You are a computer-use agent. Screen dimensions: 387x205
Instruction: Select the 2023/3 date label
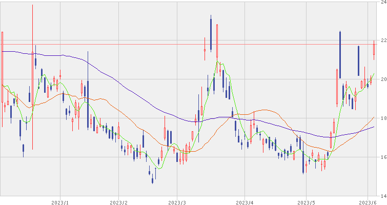tap(177, 202)
